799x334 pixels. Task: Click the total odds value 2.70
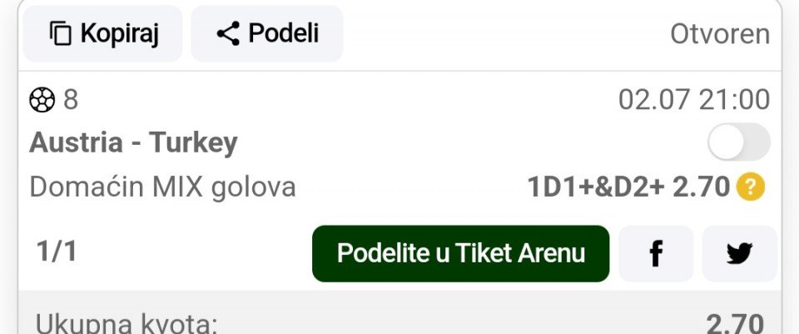(734, 323)
